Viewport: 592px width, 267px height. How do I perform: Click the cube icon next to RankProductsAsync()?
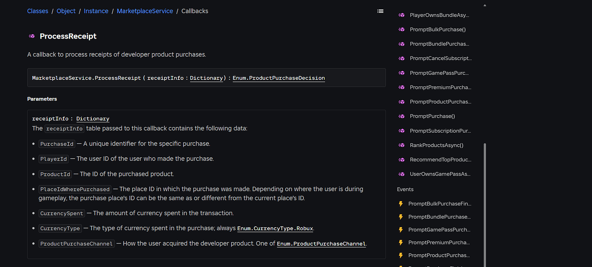pyautogui.click(x=402, y=145)
